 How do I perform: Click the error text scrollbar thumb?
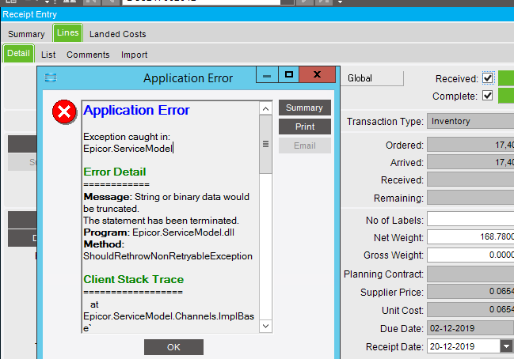click(265, 145)
